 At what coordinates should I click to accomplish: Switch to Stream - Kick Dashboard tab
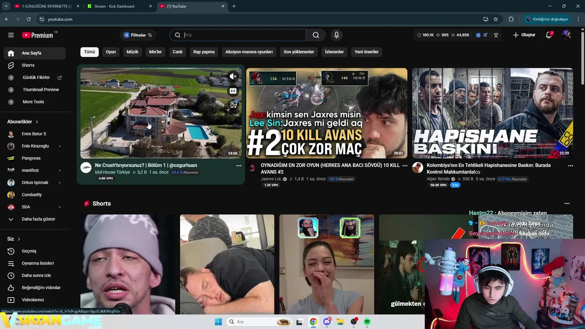coord(119,6)
